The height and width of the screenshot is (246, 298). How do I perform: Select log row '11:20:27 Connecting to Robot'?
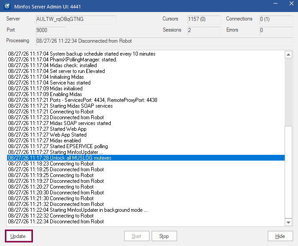(146, 187)
